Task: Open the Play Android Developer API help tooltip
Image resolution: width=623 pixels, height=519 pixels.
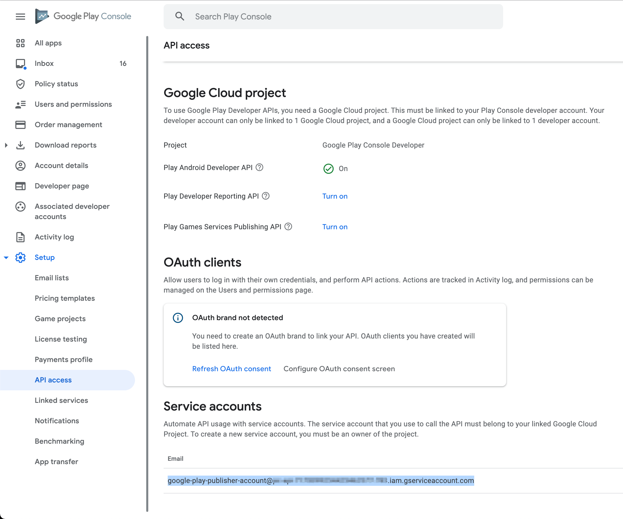Action: pos(259,167)
